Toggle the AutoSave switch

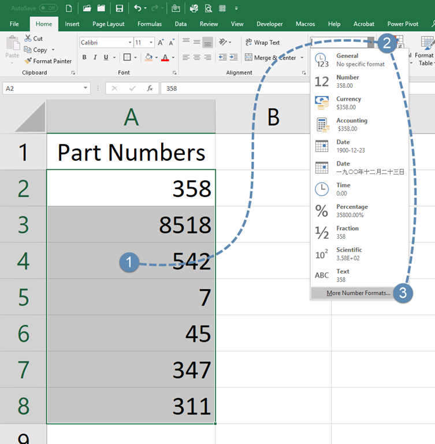pyautogui.click(x=48, y=8)
